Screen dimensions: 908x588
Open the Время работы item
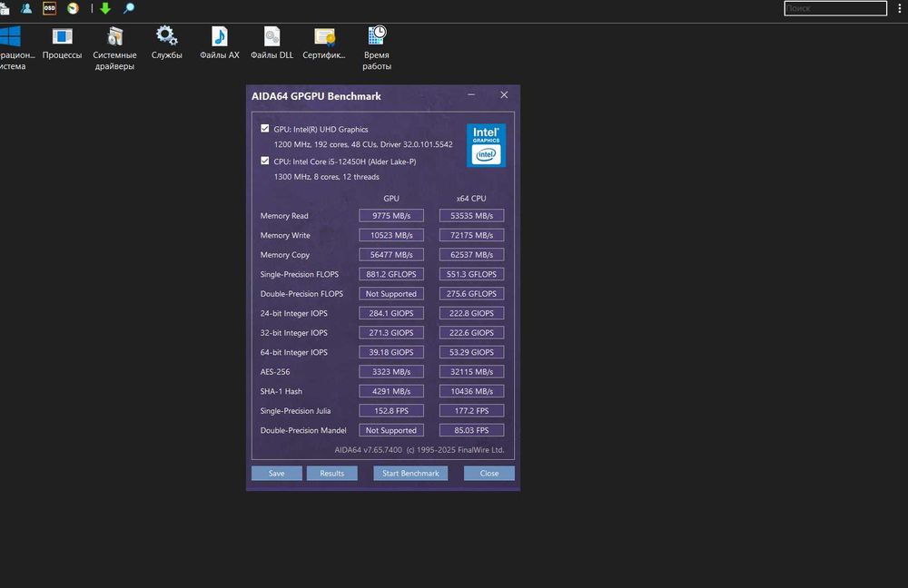click(377, 48)
